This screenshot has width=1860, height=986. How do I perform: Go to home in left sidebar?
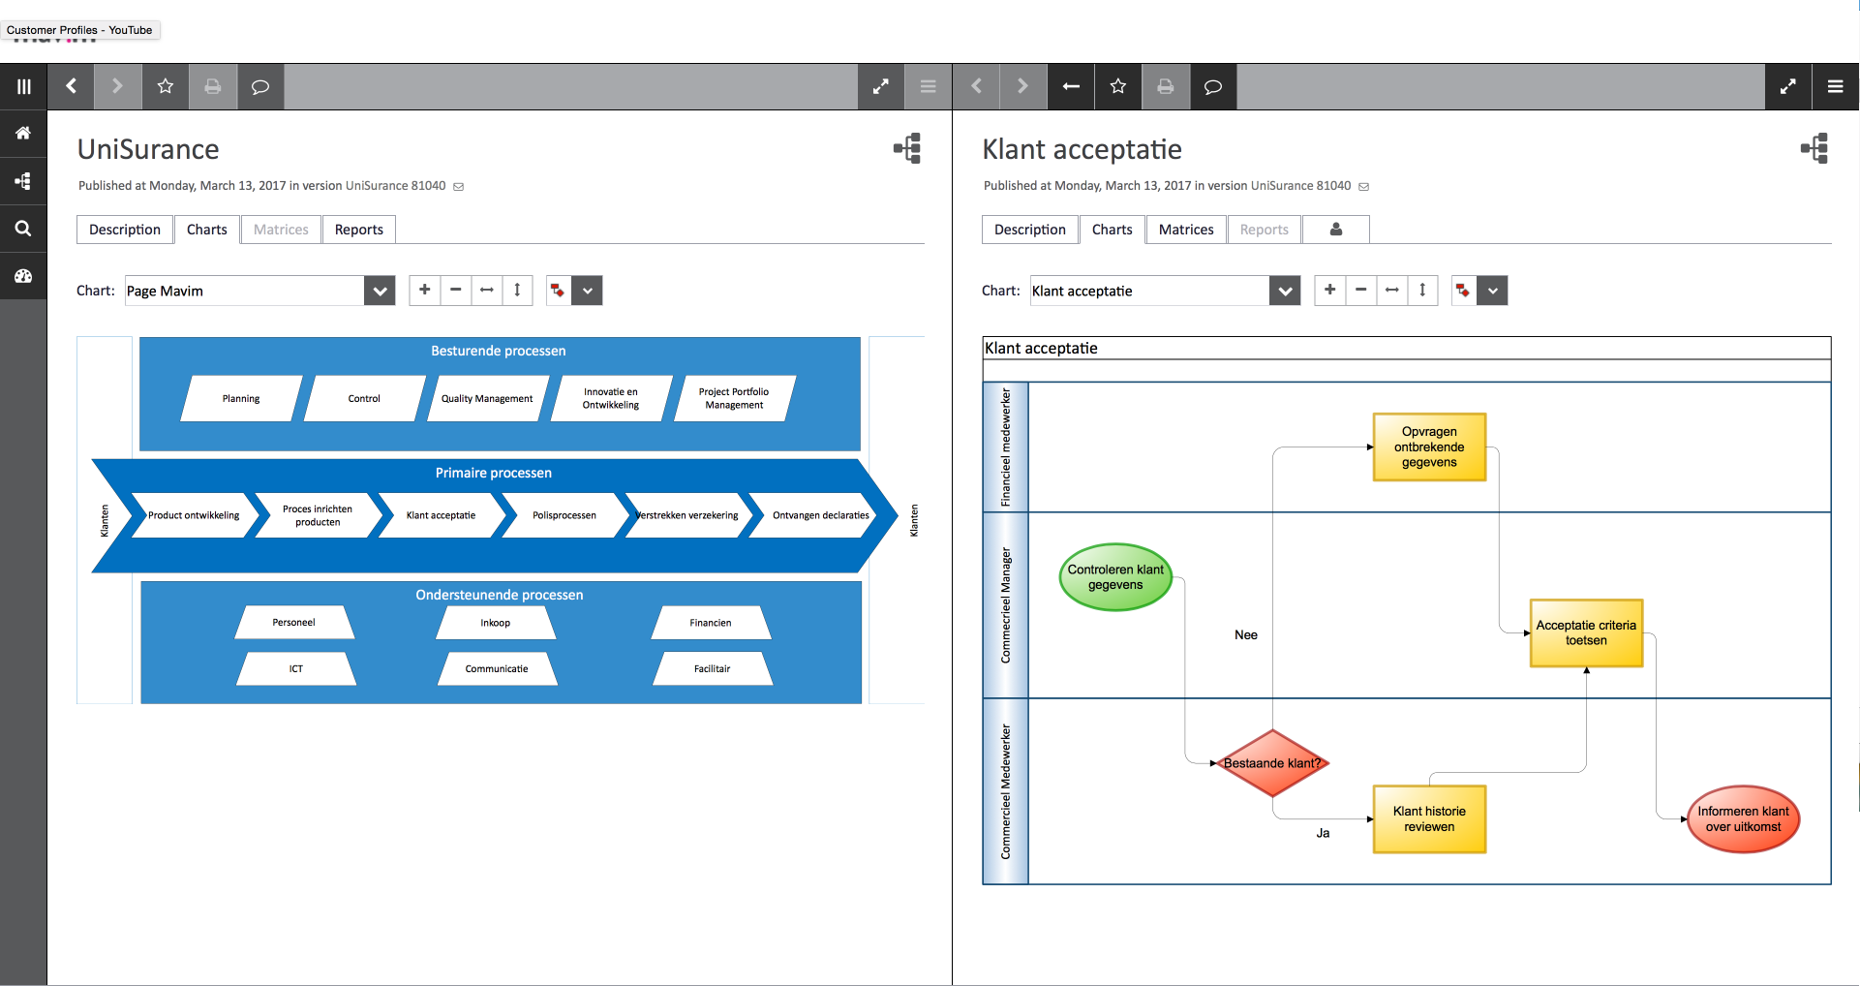coord(23,134)
